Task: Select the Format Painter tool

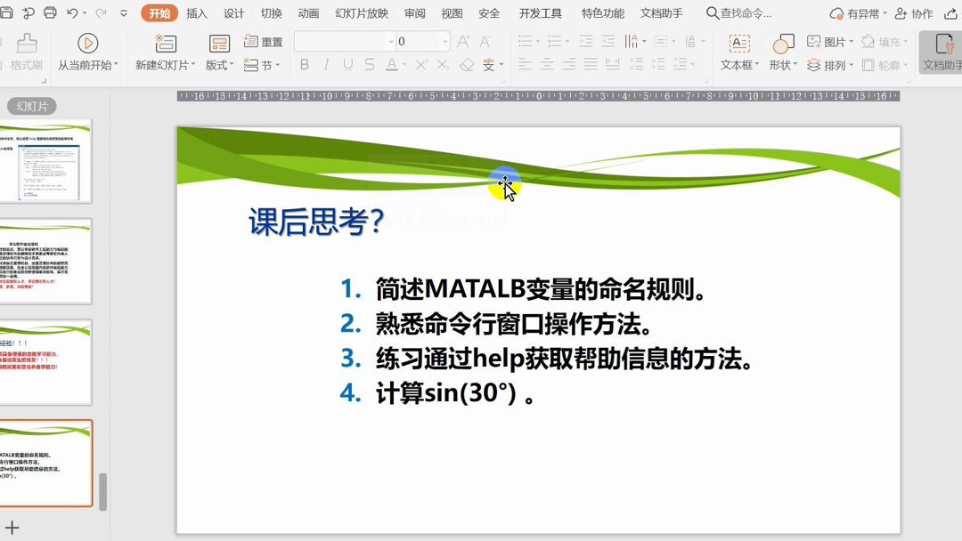Action: pos(27,55)
